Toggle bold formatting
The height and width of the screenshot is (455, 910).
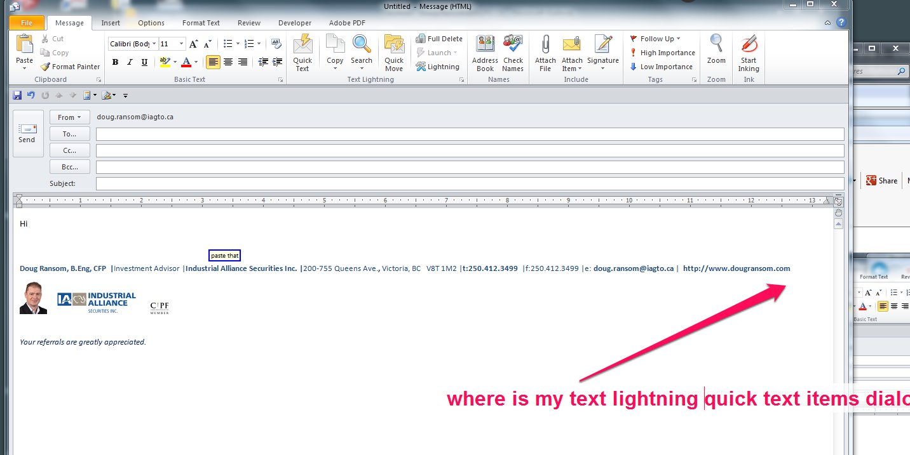[115, 62]
